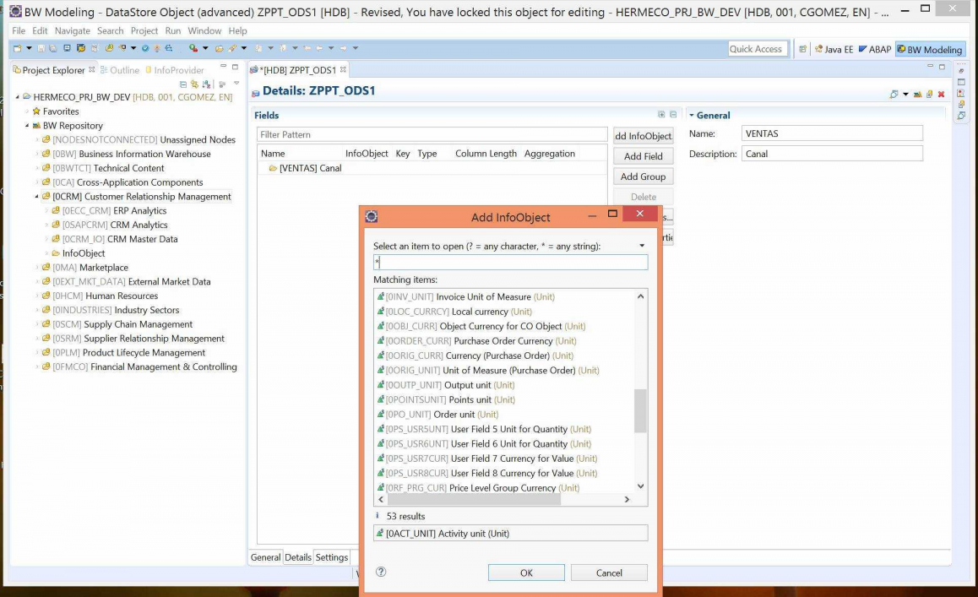978x597 pixels.
Task: Click inside the Filter Pattern field
Action: point(380,133)
